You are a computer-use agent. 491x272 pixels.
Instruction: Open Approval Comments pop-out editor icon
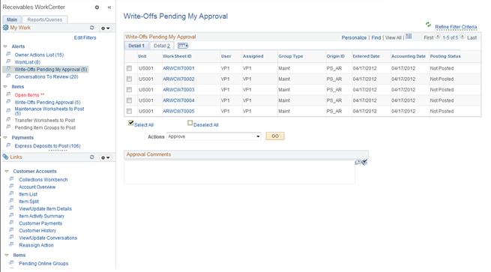pos(358,162)
